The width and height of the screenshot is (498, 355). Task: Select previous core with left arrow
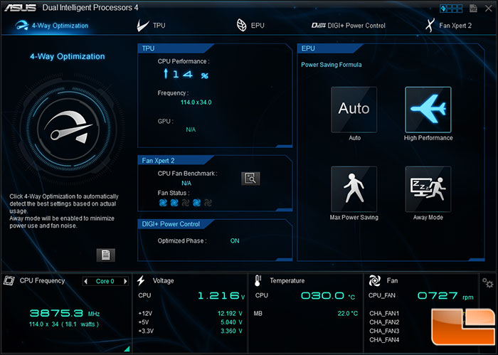pyautogui.click(x=87, y=281)
